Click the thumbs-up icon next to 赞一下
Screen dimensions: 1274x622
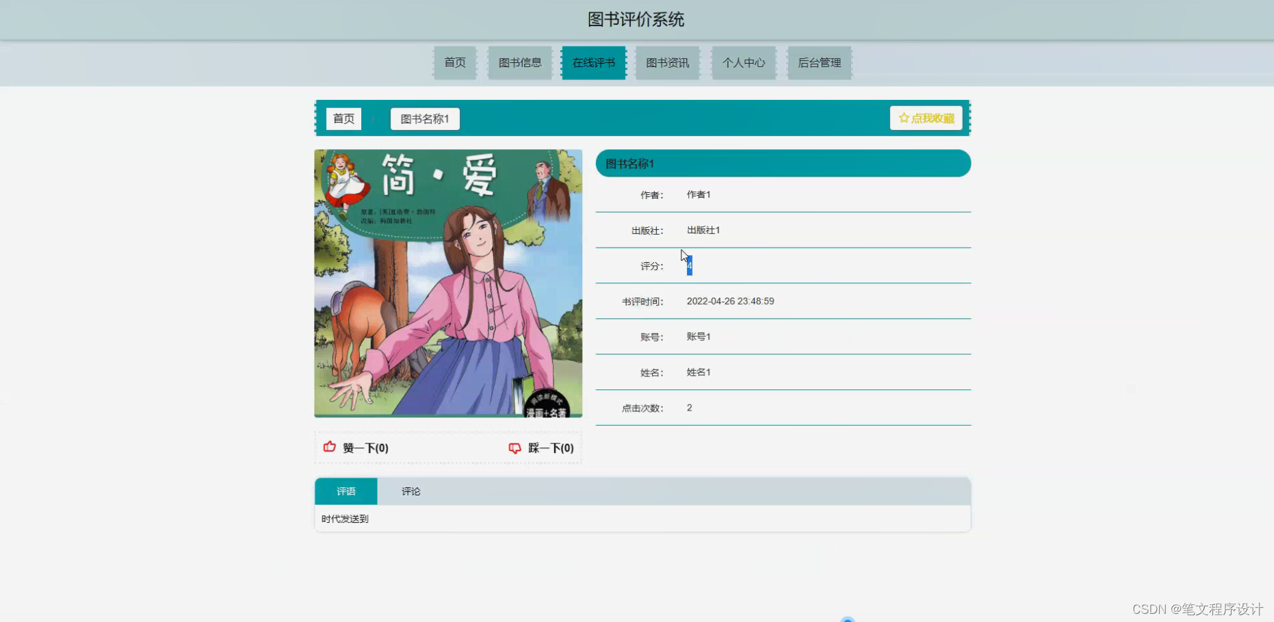click(x=329, y=447)
